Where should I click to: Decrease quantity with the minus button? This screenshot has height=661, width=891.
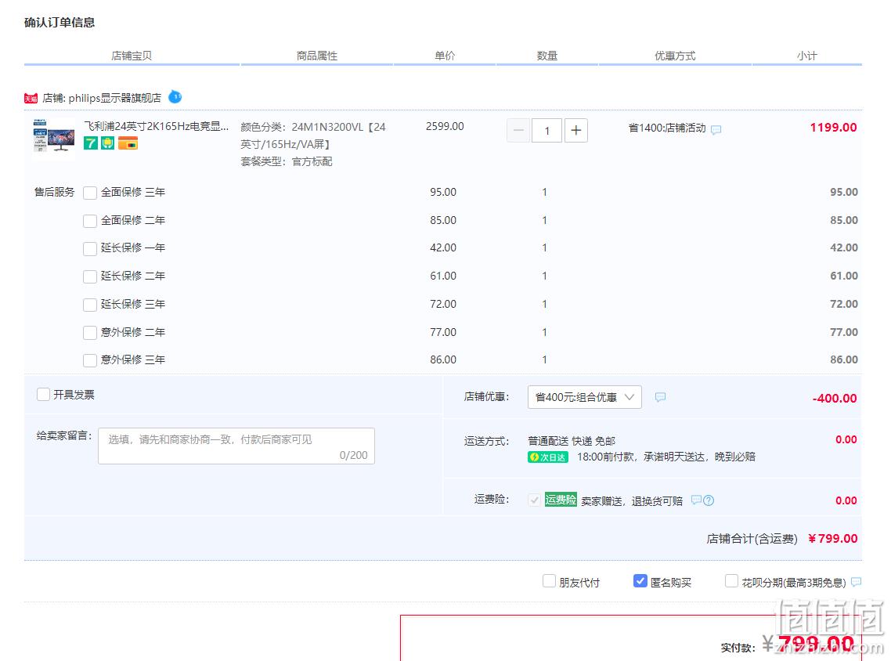point(518,131)
